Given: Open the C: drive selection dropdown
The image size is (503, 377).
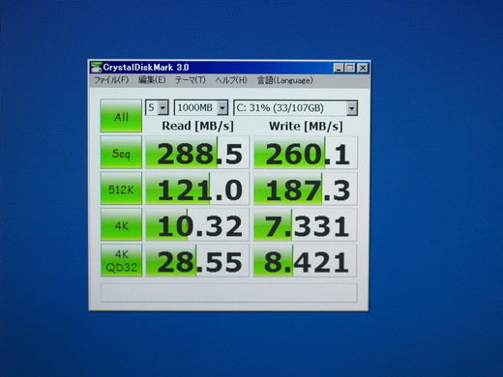Looking at the screenshot, I should click(295, 107).
